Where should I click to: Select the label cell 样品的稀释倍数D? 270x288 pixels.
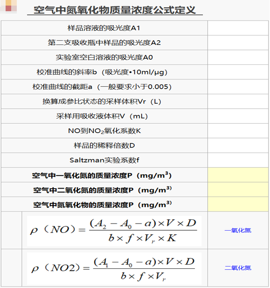(x=104, y=146)
